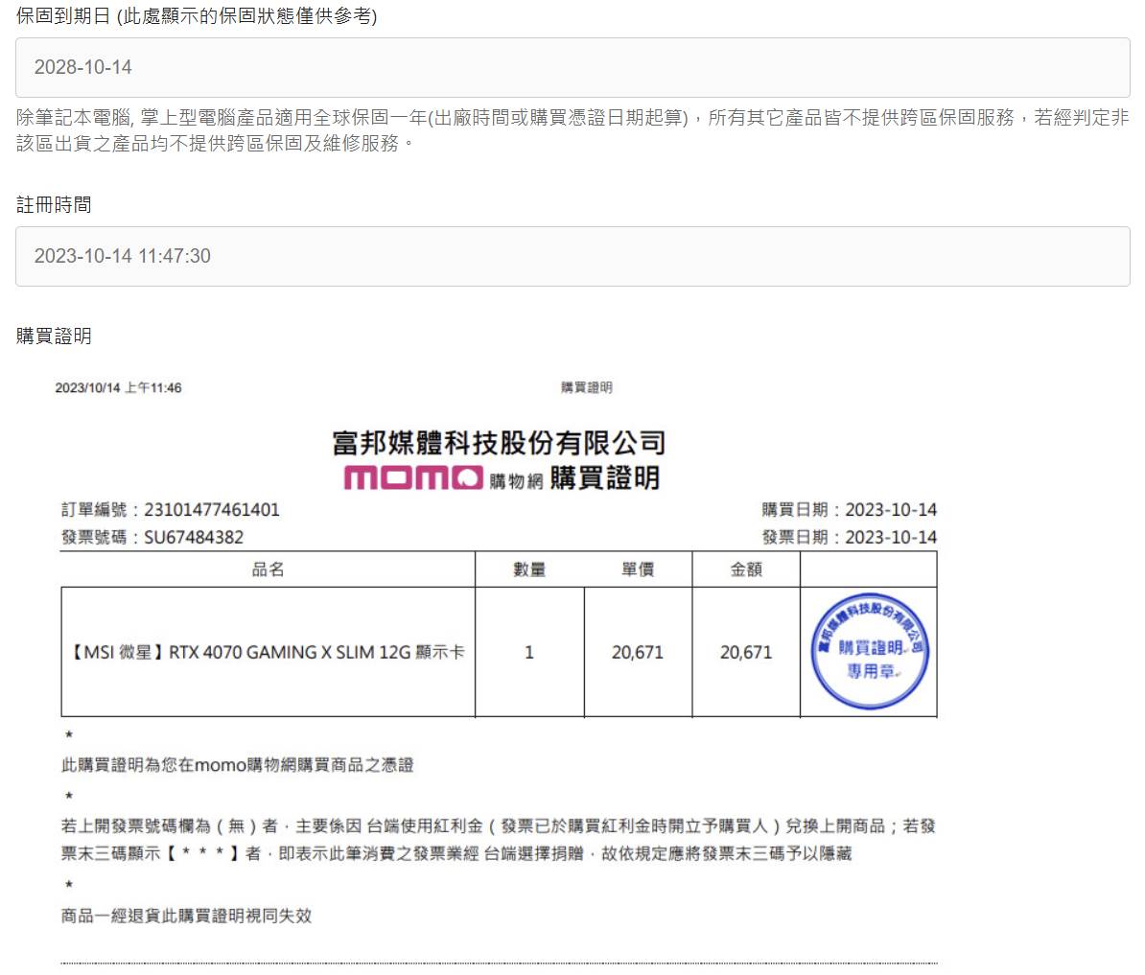Click the 金額 column header
This screenshot has width=1145, height=975.
pos(745,569)
